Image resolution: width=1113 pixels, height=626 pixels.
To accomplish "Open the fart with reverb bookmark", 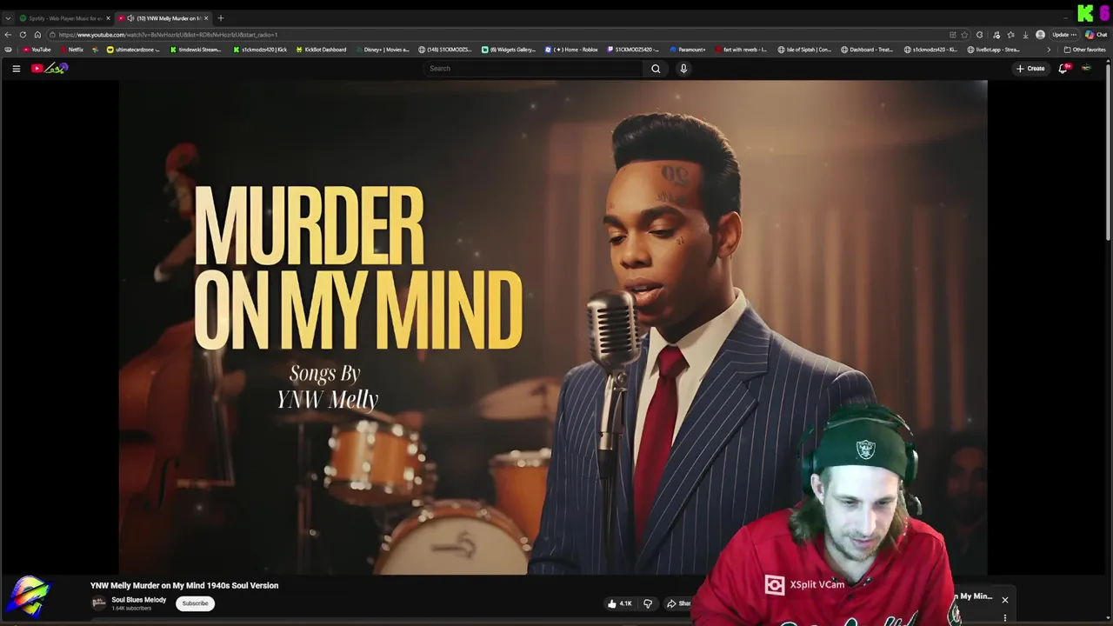I will [x=741, y=50].
